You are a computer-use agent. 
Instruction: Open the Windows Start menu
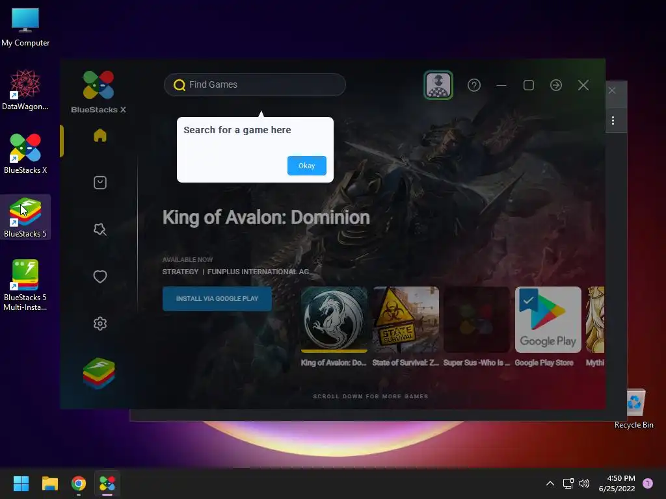click(x=21, y=483)
